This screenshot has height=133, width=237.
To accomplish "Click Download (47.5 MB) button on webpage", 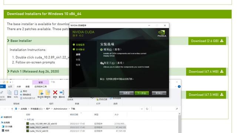I will click(206, 95).
